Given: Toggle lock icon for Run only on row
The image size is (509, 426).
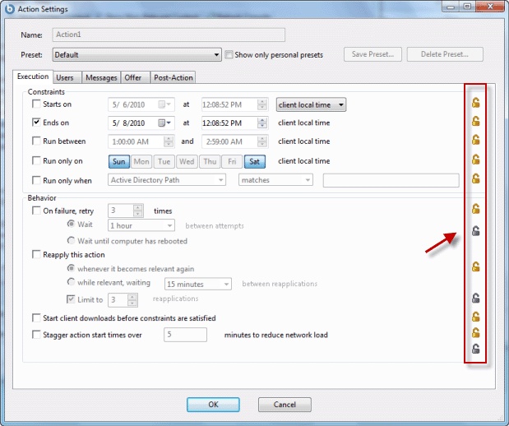Looking at the screenshot, I should pos(475,159).
